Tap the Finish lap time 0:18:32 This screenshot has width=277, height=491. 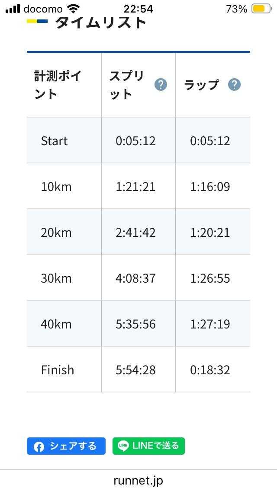[x=210, y=370]
